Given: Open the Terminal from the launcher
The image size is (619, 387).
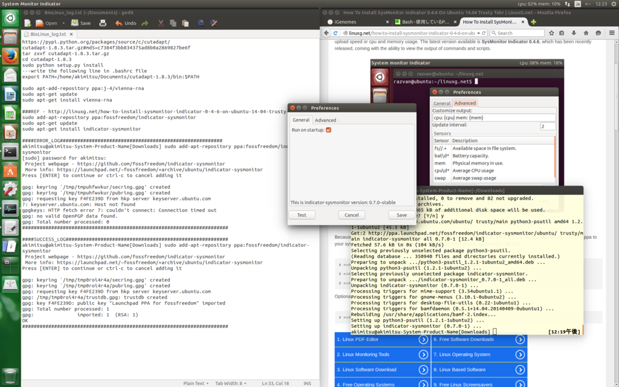Looking at the screenshot, I should [x=10, y=152].
